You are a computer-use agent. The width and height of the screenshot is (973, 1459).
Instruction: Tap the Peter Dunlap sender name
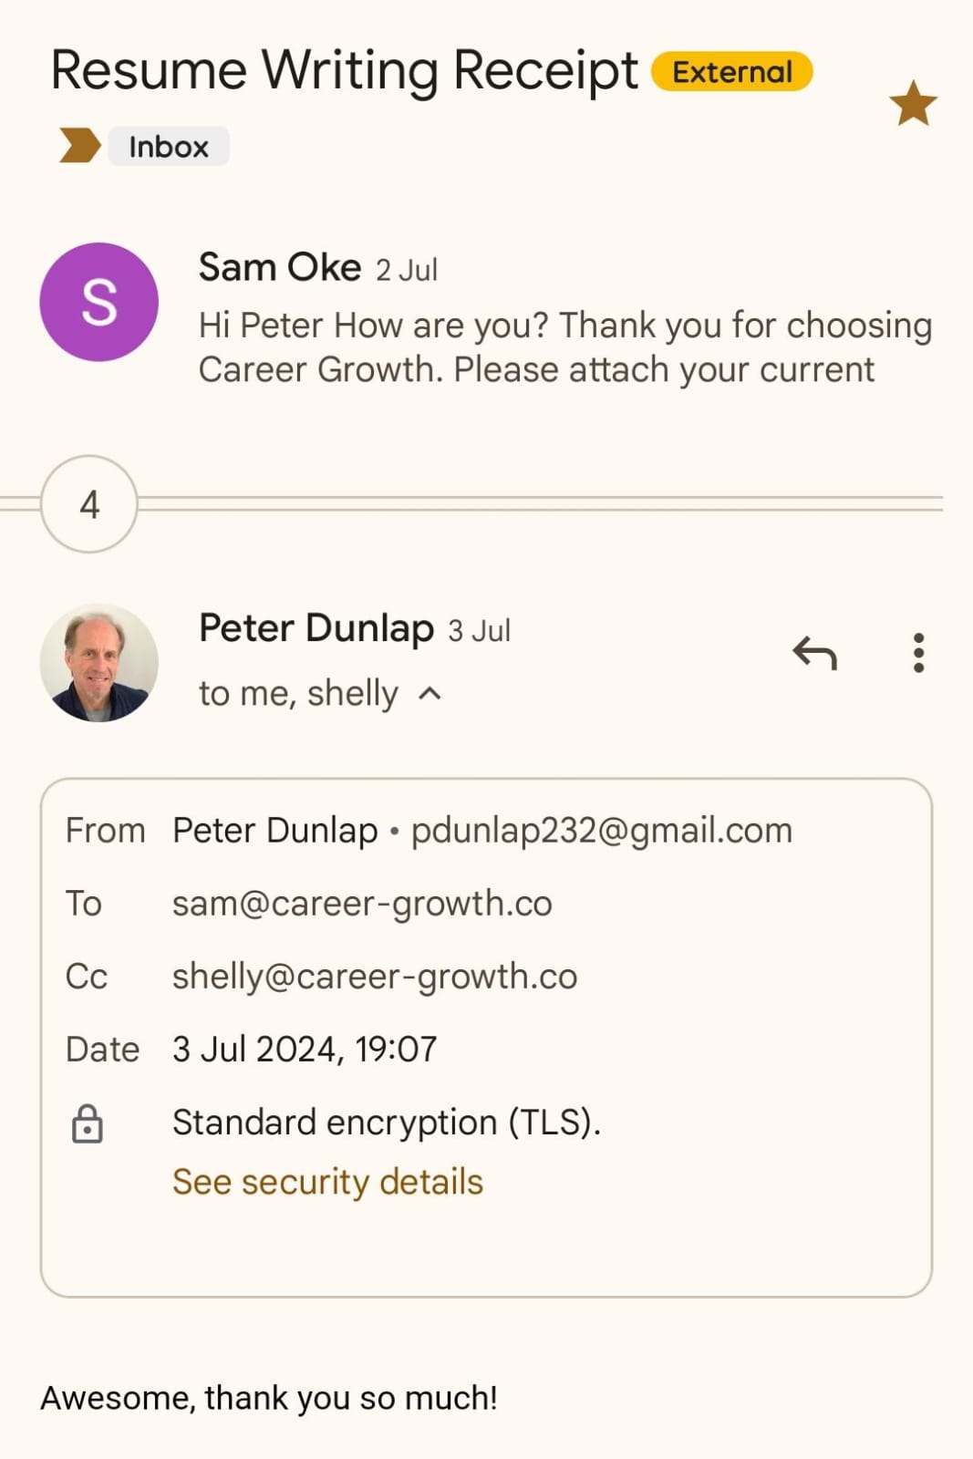(316, 628)
